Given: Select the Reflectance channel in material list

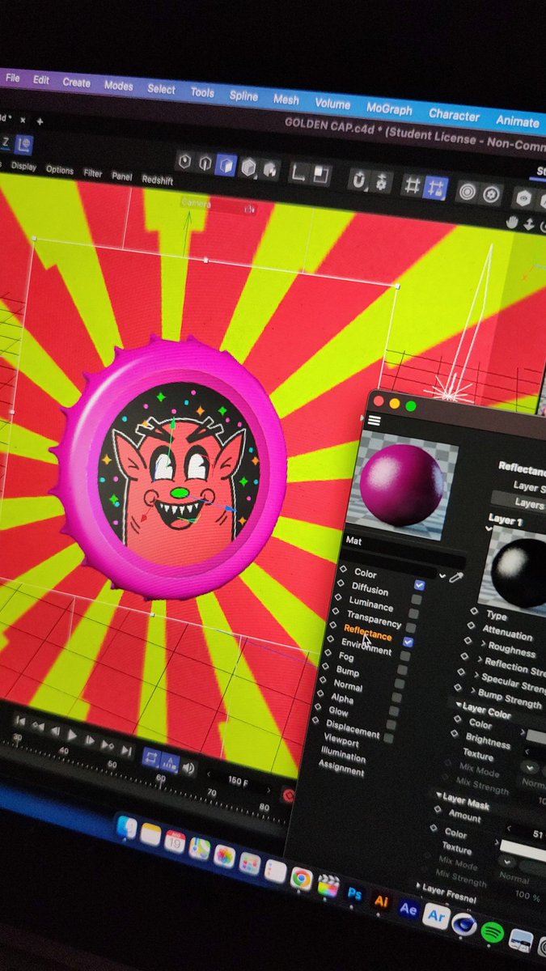Looking at the screenshot, I should [x=368, y=632].
